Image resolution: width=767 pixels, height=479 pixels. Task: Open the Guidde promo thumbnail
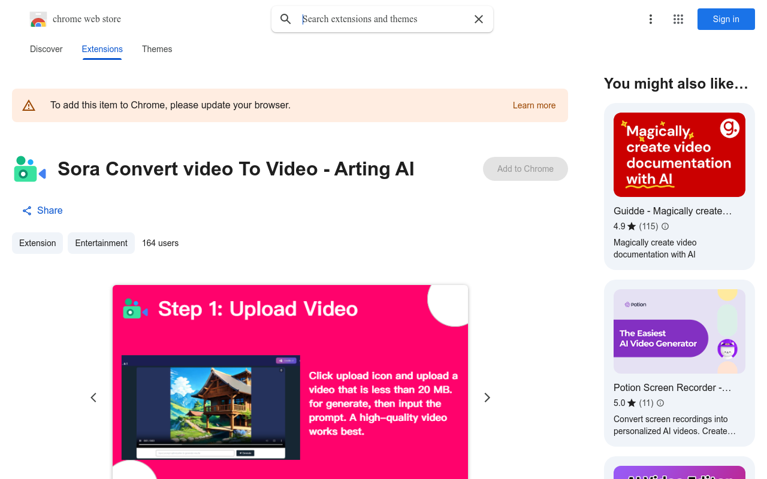pos(680,154)
